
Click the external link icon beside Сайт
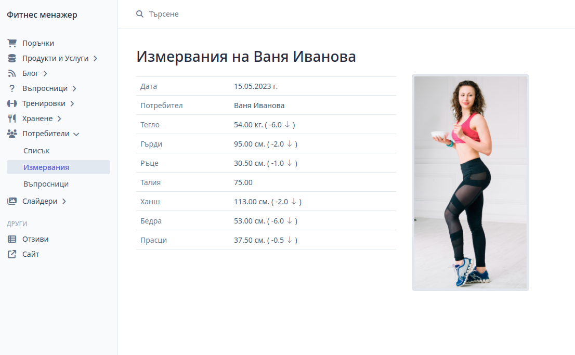12,254
